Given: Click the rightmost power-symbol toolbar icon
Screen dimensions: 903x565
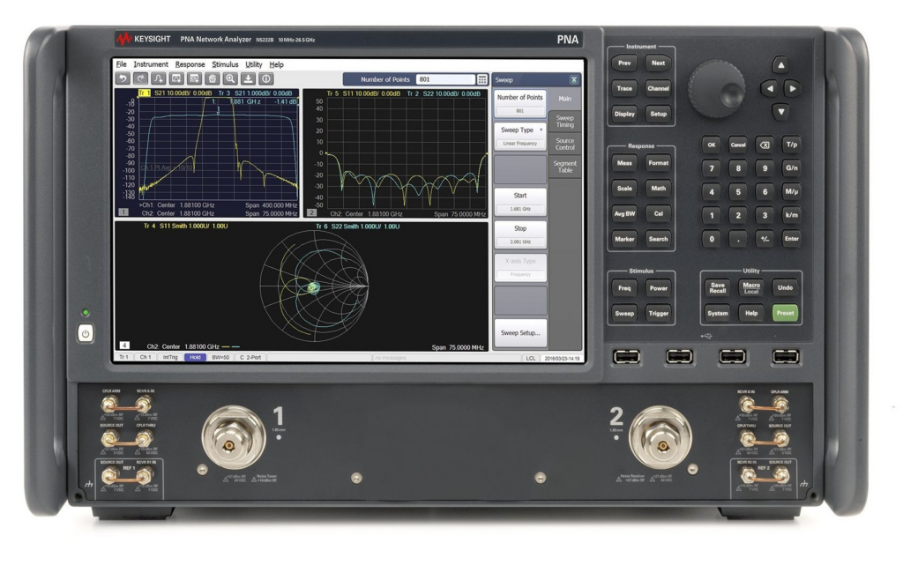Looking at the screenshot, I should (265, 78).
